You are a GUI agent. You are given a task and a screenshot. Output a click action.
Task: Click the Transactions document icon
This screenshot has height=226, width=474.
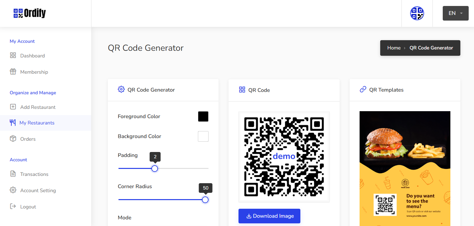13,174
